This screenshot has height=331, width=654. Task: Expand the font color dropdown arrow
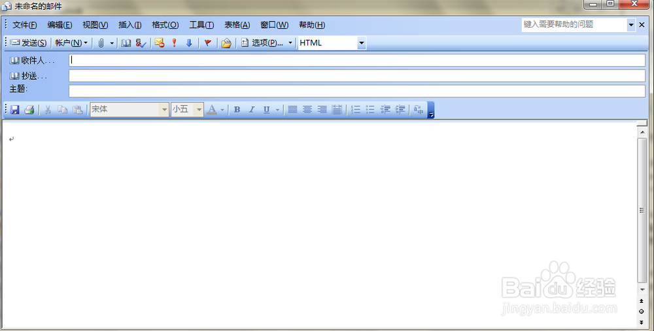coord(222,110)
